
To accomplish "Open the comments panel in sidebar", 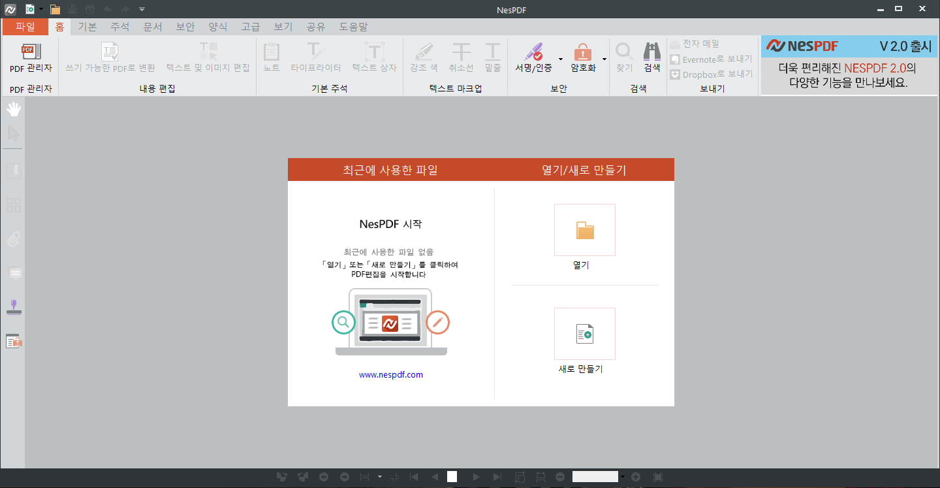I will point(14,274).
